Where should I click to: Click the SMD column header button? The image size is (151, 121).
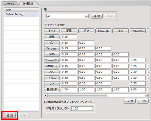[x=120, y=31]
